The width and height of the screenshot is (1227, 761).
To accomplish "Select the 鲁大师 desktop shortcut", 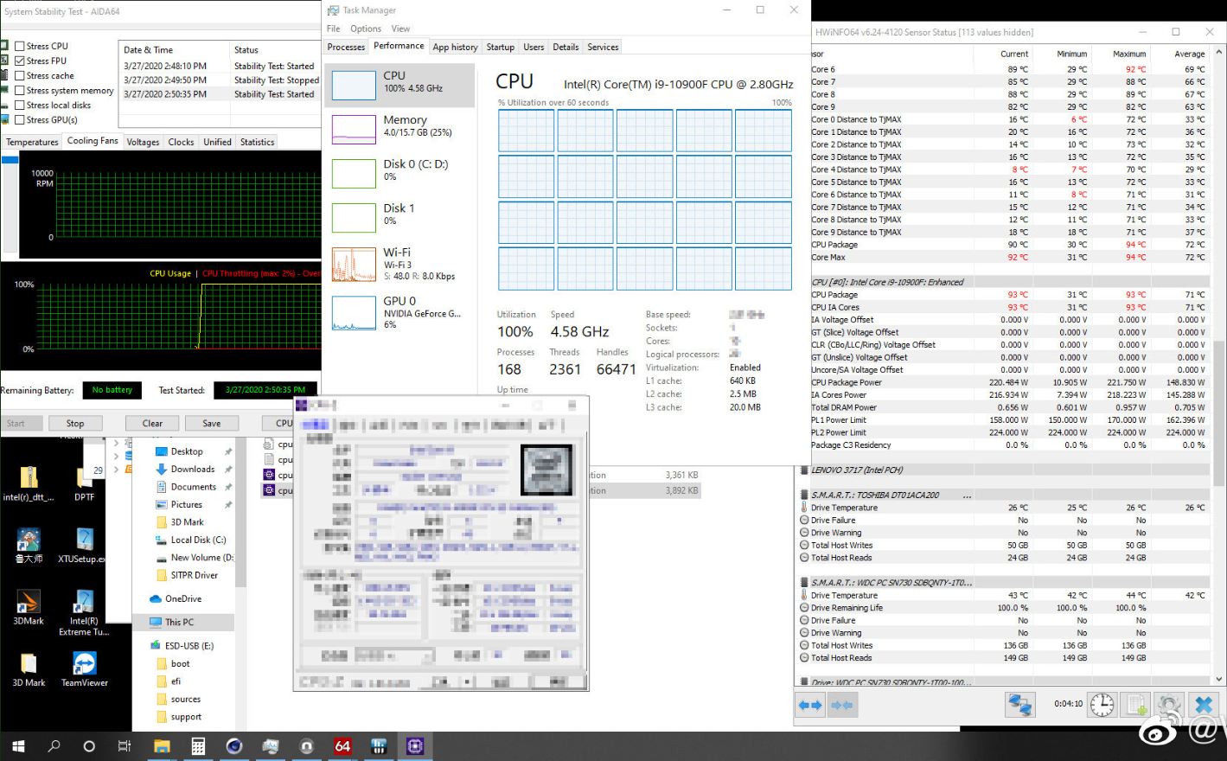I will point(29,546).
